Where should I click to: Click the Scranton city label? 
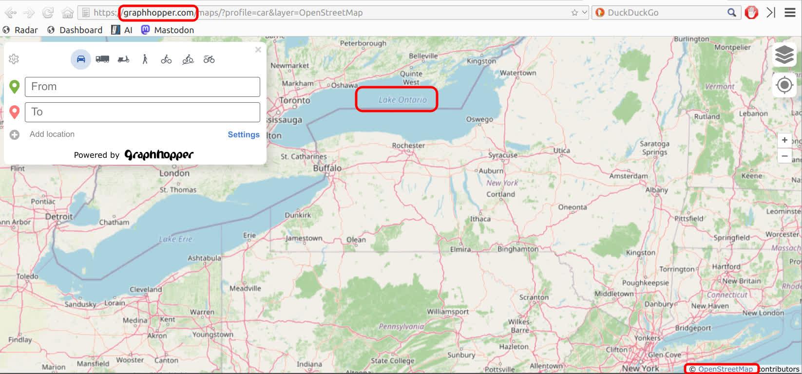tap(534, 297)
